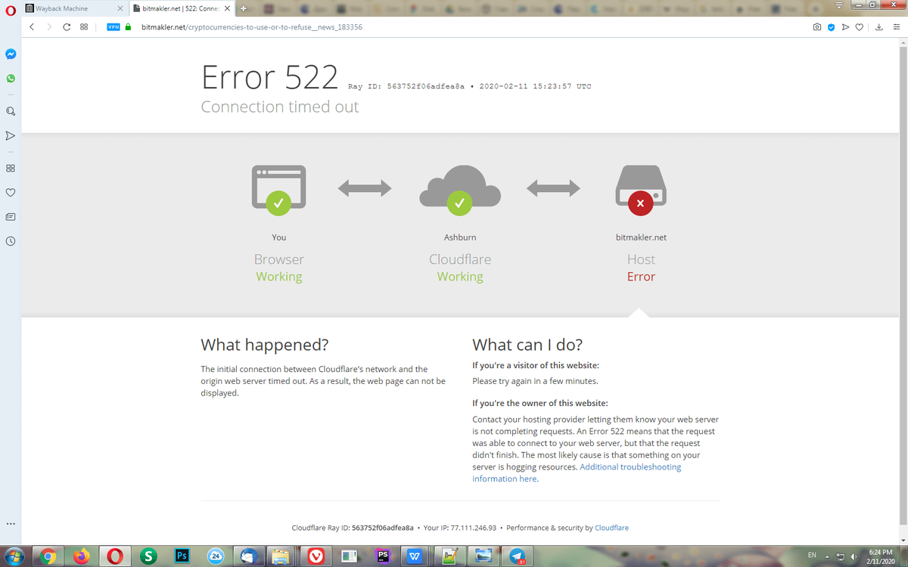Click the green padlock security icon

coord(128,26)
